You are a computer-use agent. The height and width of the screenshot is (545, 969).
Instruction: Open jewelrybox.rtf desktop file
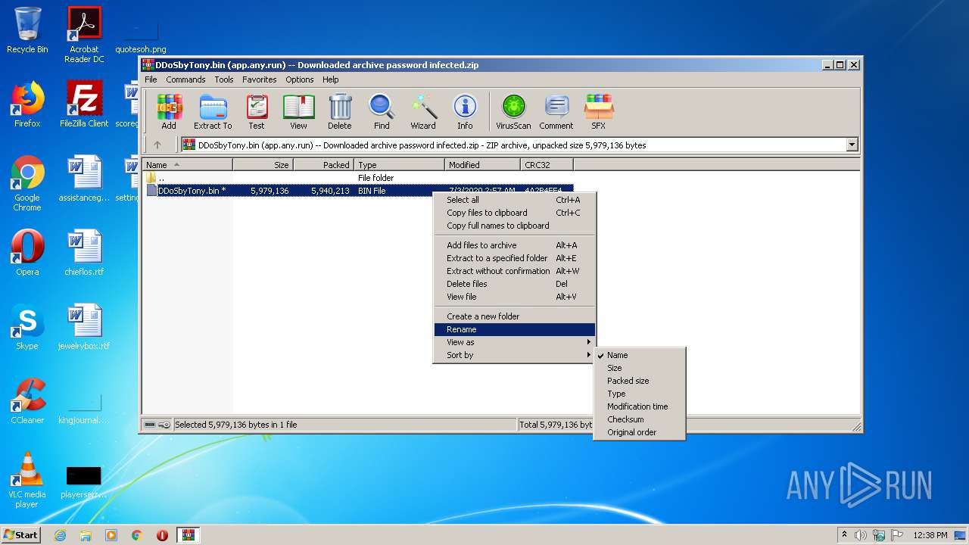[84, 327]
